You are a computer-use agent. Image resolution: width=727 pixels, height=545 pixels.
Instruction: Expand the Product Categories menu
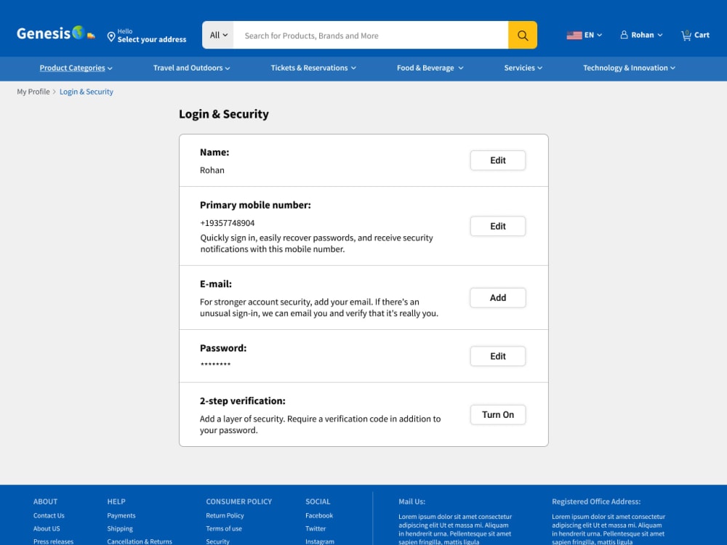76,68
